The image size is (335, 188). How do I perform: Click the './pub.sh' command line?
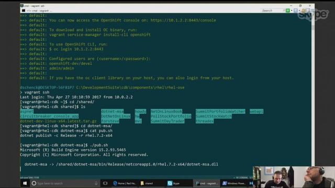coord(64,145)
